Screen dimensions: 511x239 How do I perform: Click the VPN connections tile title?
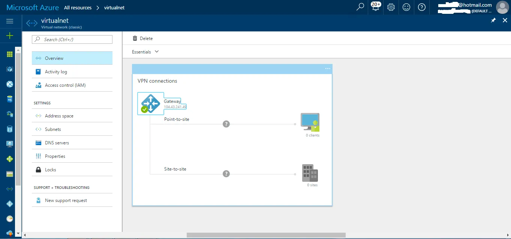tap(157, 81)
